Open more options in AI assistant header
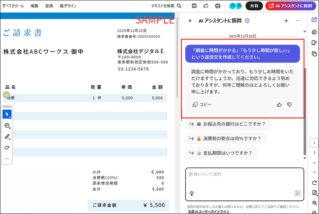 pos(298,20)
